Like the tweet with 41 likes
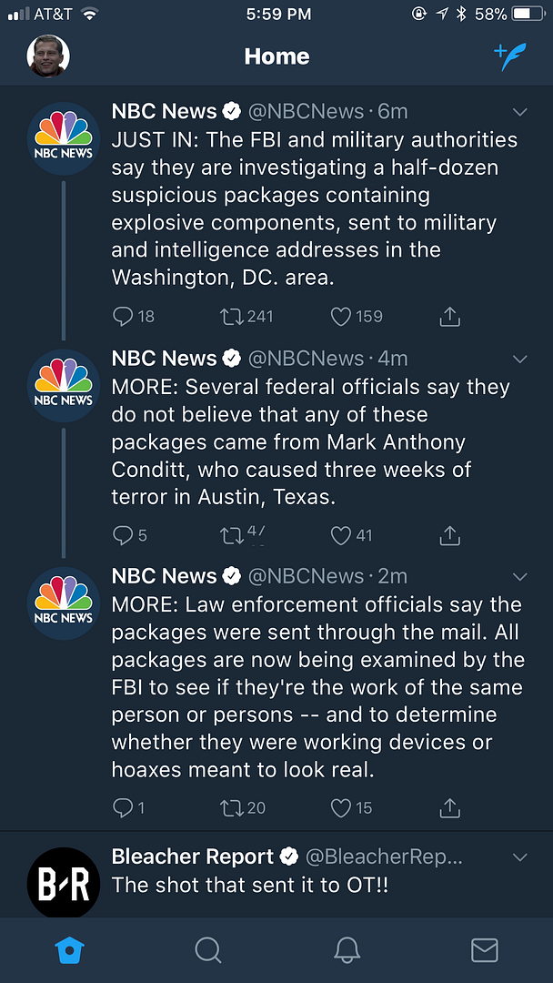 [x=341, y=535]
